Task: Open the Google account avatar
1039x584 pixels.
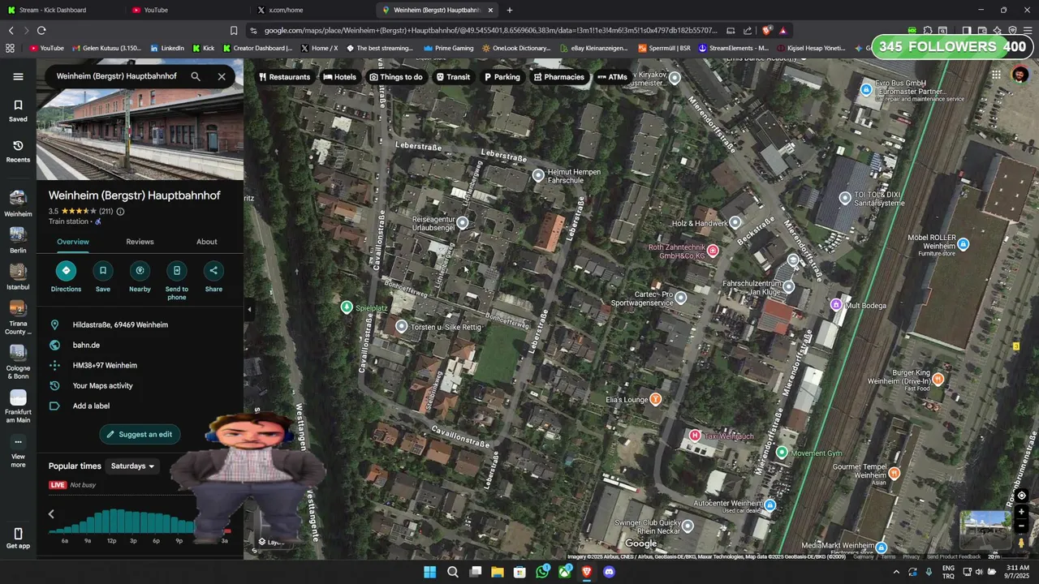Action: pos(1020,75)
